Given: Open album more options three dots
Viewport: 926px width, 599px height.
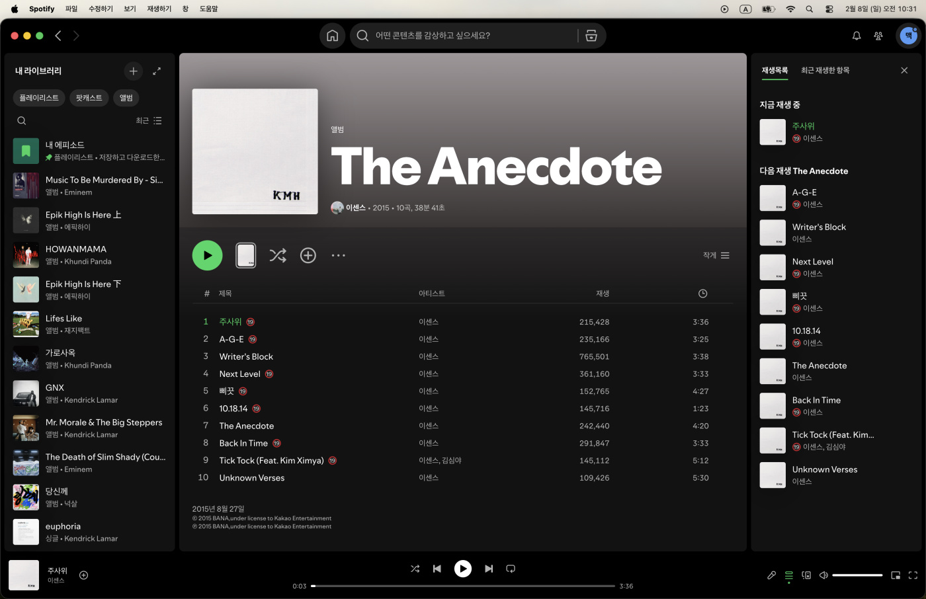Looking at the screenshot, I should click(x=338, y=255).
